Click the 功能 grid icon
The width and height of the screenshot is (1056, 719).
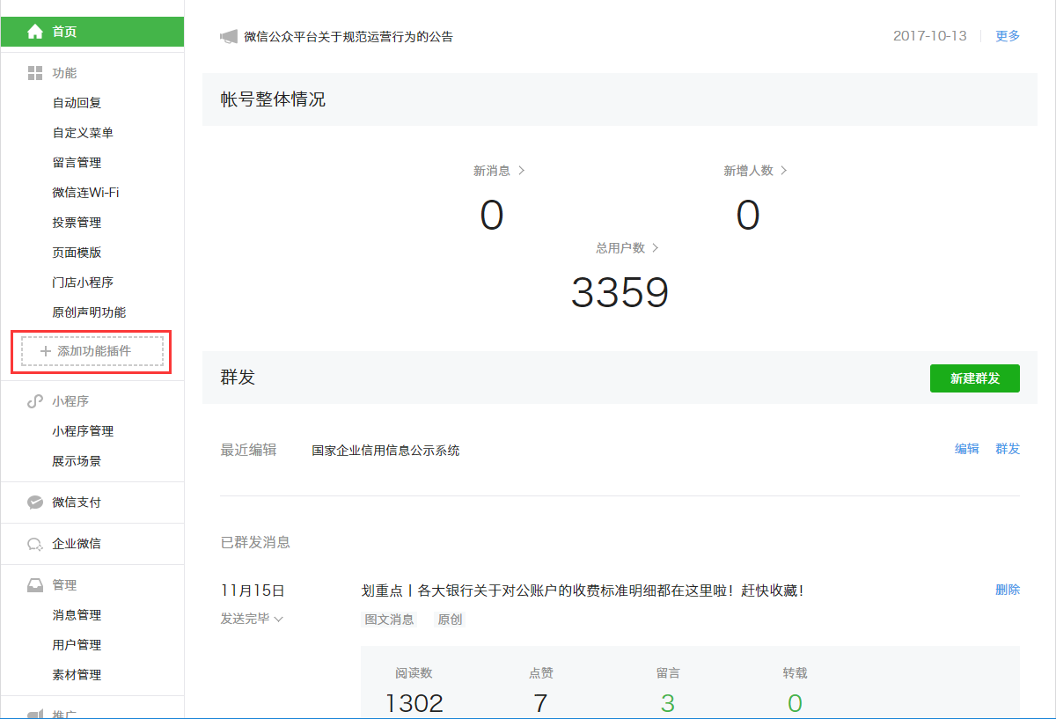click(x=35, y=73)
